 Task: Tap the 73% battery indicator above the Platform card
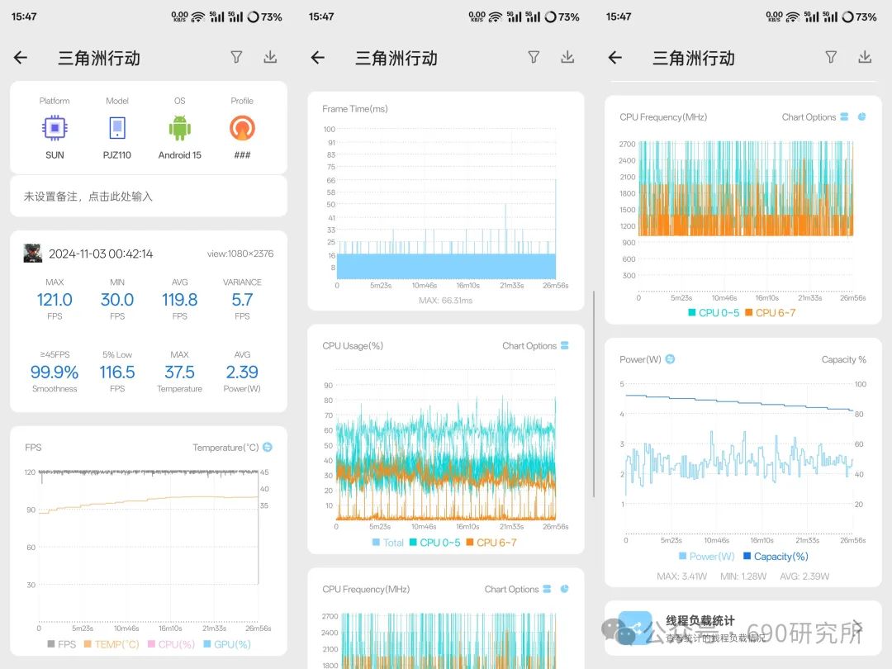264,17
